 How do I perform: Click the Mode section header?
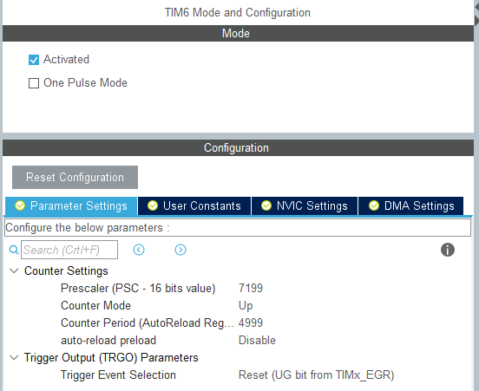pyautogui.click(x=238, y=33)
